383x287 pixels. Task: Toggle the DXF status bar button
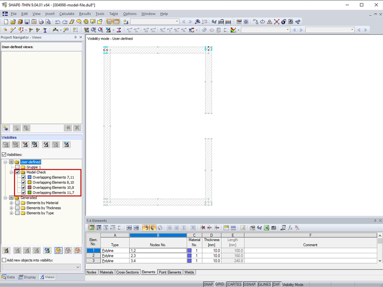[277, 284]
